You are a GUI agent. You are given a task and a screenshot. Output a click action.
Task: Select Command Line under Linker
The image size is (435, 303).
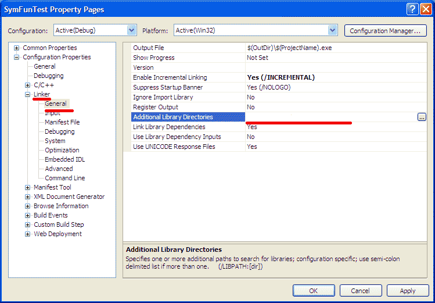point(65,178)
